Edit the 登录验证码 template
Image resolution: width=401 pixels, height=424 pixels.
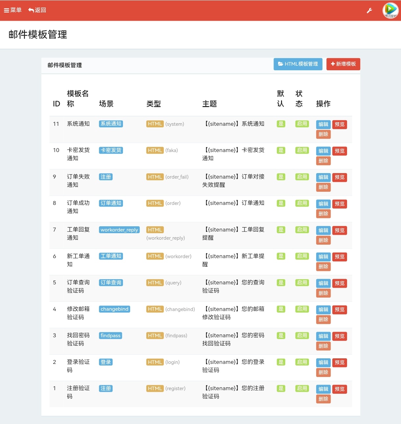click(323, 363)
